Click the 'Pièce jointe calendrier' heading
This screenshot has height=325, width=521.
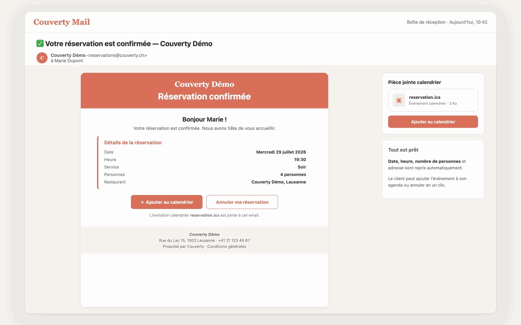coord(415,82)
